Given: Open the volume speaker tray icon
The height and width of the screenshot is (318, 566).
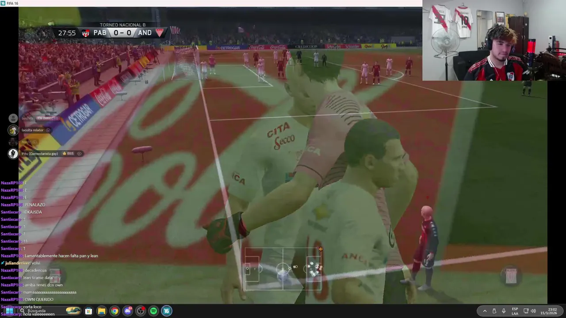Looking at the screenshot, I should coord(533,311).
